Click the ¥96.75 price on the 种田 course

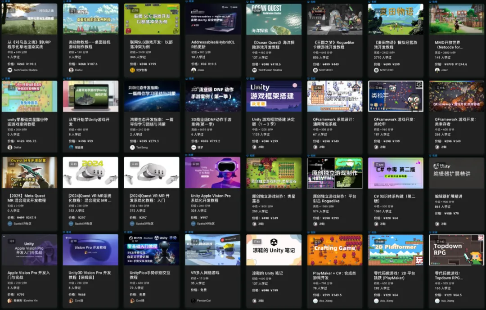(31, 141)
